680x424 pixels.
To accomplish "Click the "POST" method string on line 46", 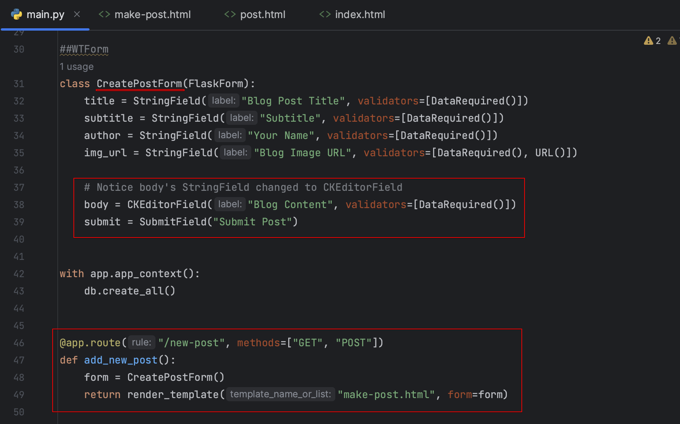I will tap(354, 343).
